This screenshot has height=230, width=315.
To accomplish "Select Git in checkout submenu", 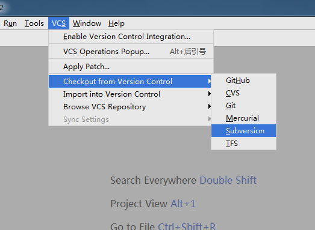I will coord(244,106).
